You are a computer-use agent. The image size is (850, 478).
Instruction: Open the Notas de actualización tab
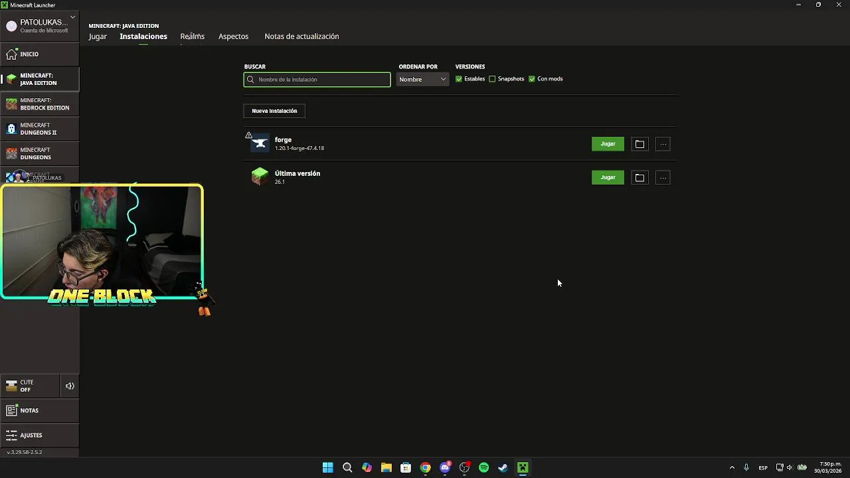pyautogui.click(x=301, y=37)
